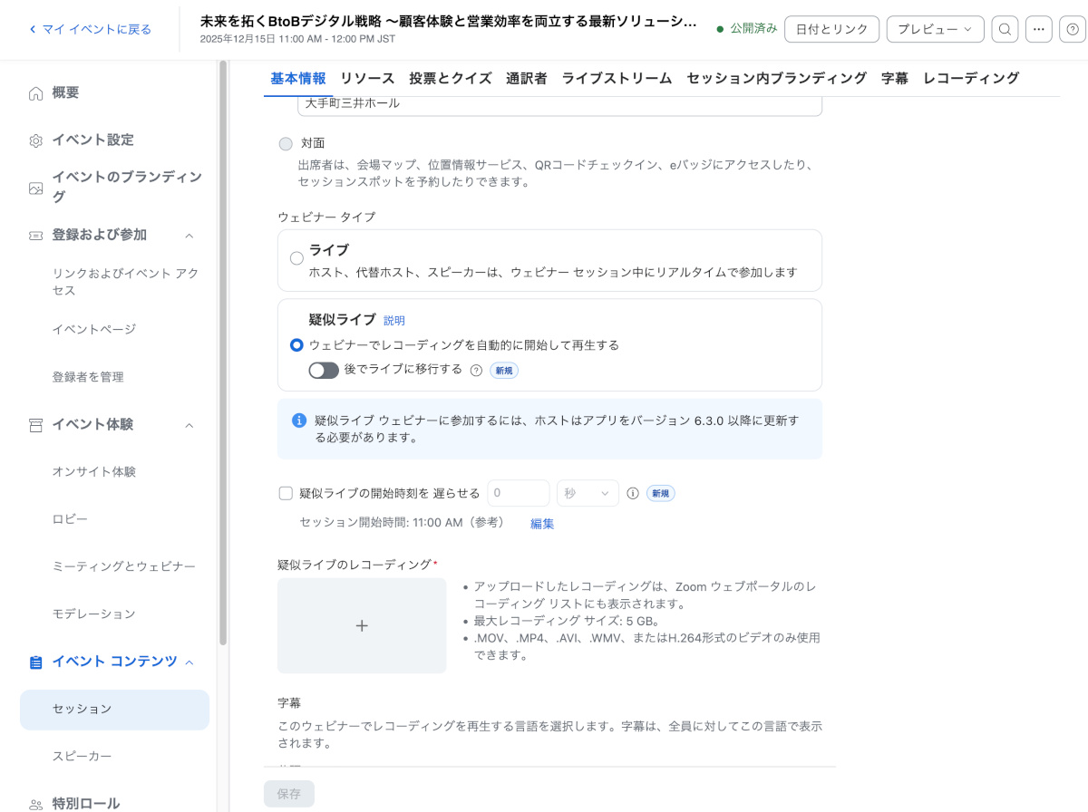Click the back arrow to マイ イベント
Screen dimensions: 1088x812
click(33, 29)
